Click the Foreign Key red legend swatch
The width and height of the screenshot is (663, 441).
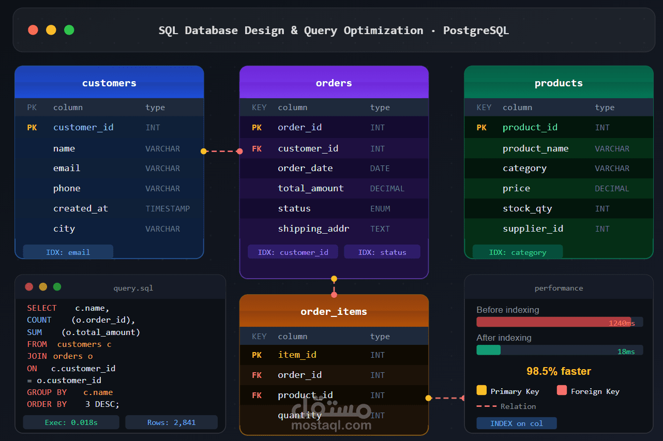(562, 390)
